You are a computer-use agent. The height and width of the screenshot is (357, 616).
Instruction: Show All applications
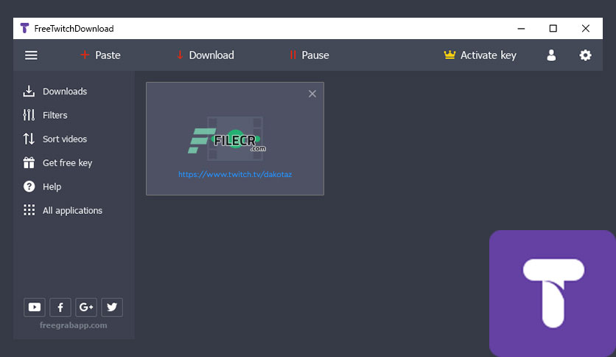click(x=63, y=210)
